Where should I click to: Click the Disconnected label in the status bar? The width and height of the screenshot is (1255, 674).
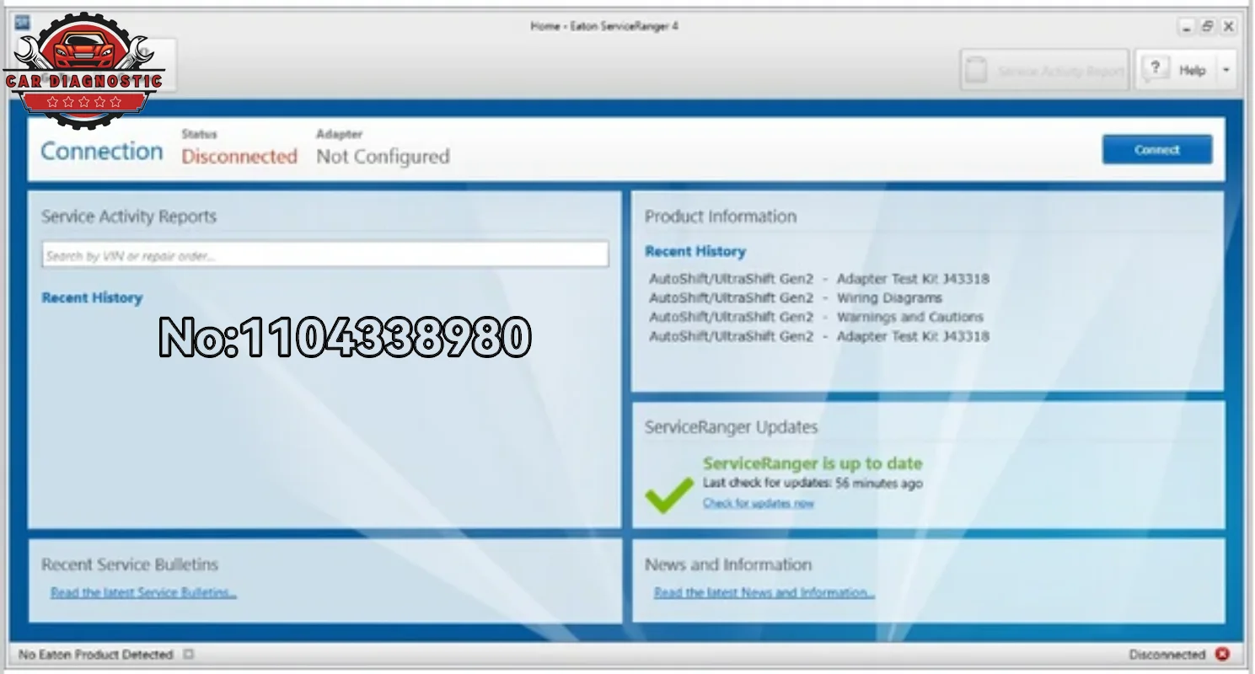tap(1168, 654)
